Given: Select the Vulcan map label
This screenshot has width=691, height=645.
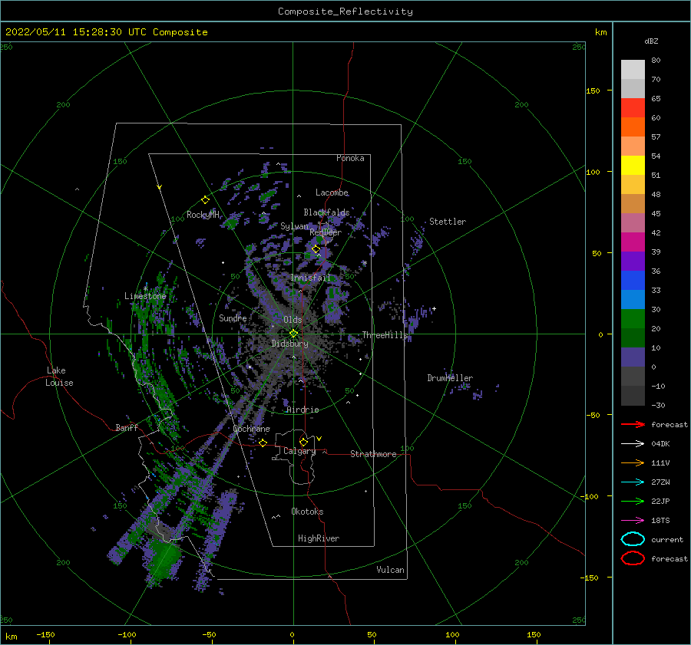Looking at the screenshot, I should pos(390,570).
